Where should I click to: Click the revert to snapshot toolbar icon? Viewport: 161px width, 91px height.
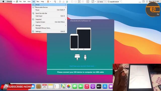coord(64,2)
